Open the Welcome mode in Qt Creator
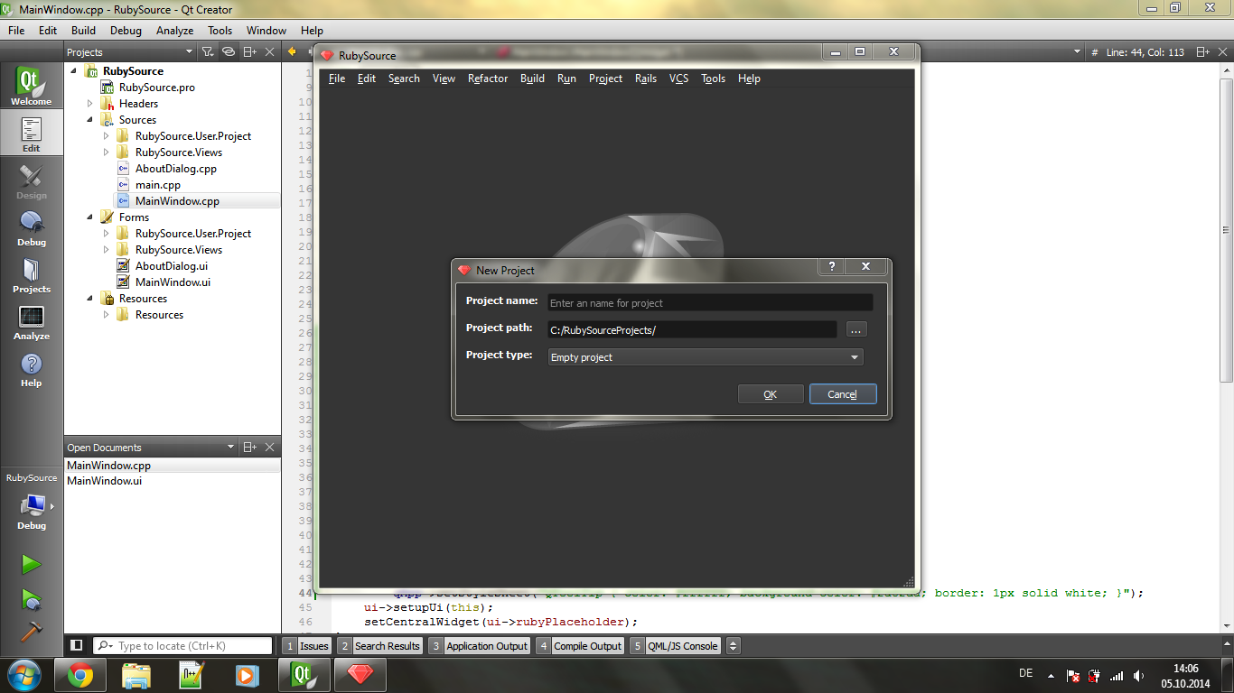The width and height of the screenshot is (1234, 693). point(32,87)
